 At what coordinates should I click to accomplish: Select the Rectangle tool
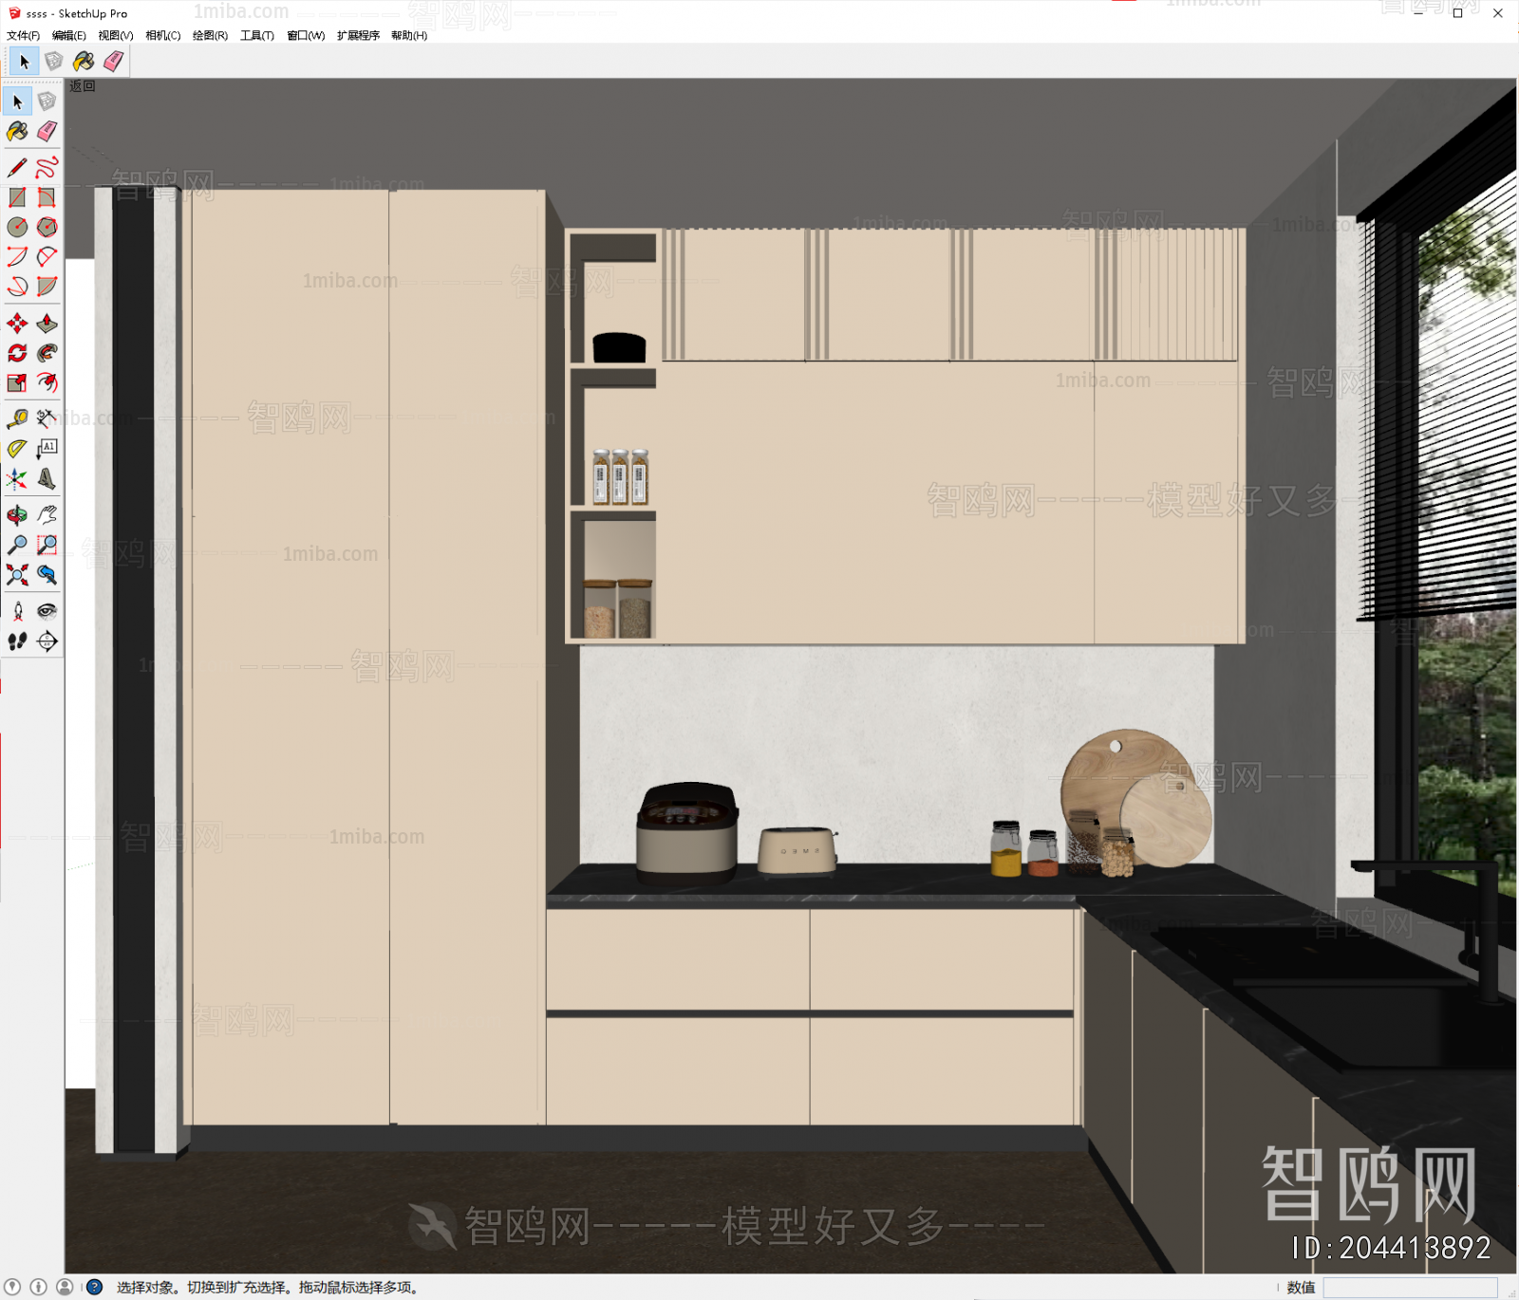17,196
